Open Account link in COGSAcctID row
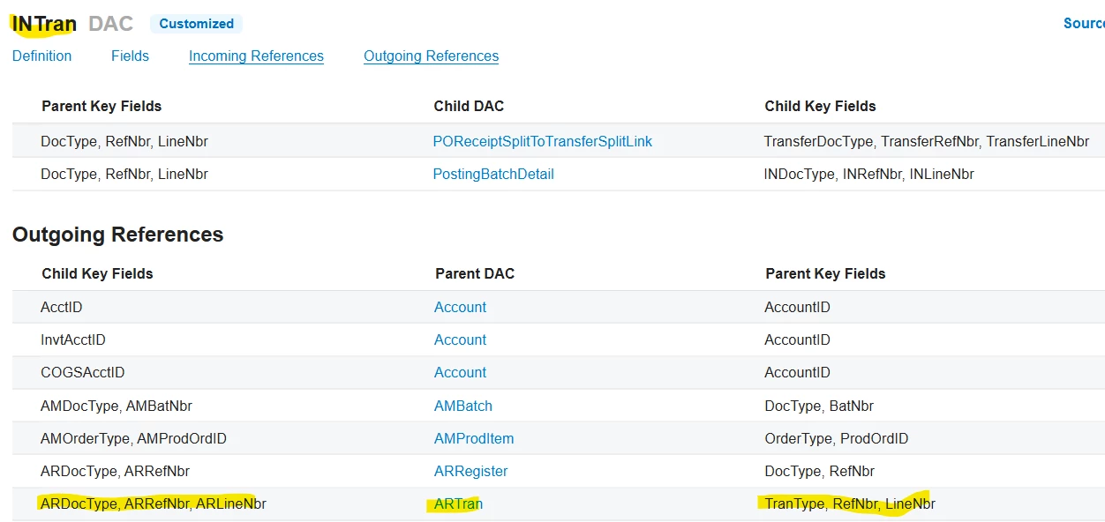1105x522 pixels. click(460, 372)
